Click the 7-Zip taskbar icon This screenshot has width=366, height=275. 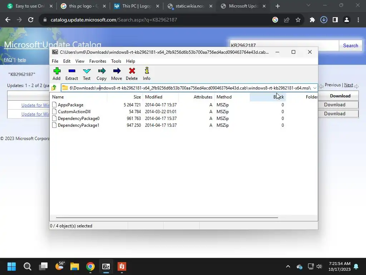(x=106, y=266)
